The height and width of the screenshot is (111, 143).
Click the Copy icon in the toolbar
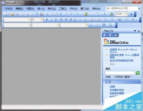pos(52,14)
